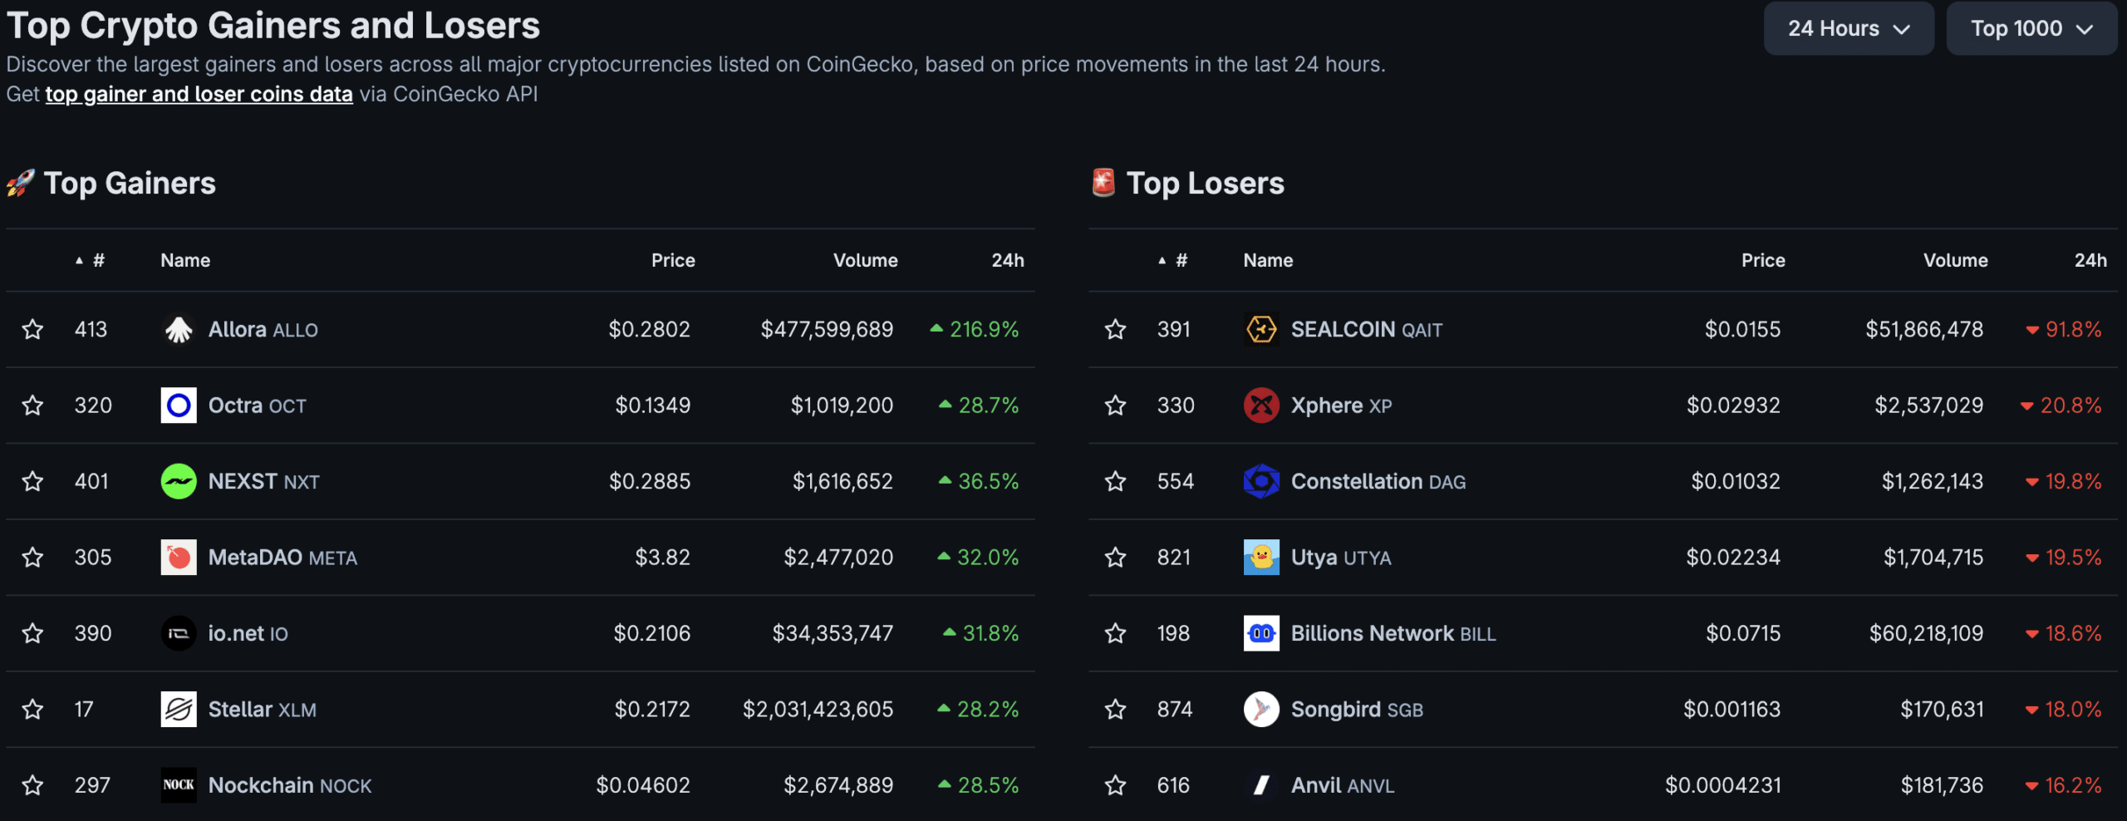Star the NEXST row
This screenshot has height=821, width=2127.
coord(32,482)
